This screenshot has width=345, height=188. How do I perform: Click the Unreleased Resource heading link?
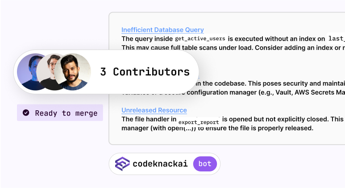(154, 110)
